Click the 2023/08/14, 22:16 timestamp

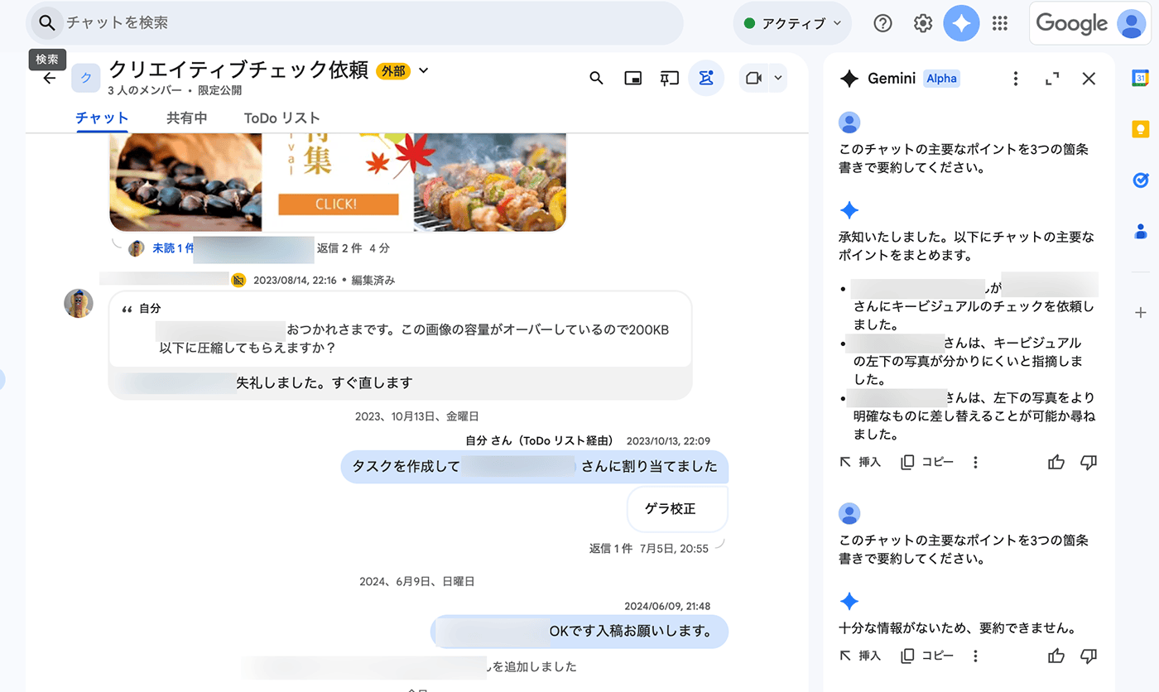tap(295, 281)
